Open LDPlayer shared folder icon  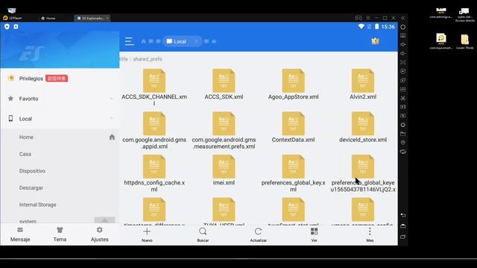click(403, 134)
